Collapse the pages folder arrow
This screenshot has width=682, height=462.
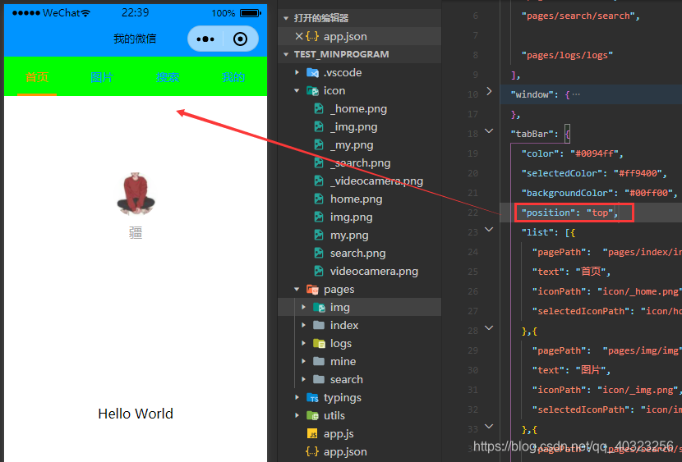tap(297, 289)
